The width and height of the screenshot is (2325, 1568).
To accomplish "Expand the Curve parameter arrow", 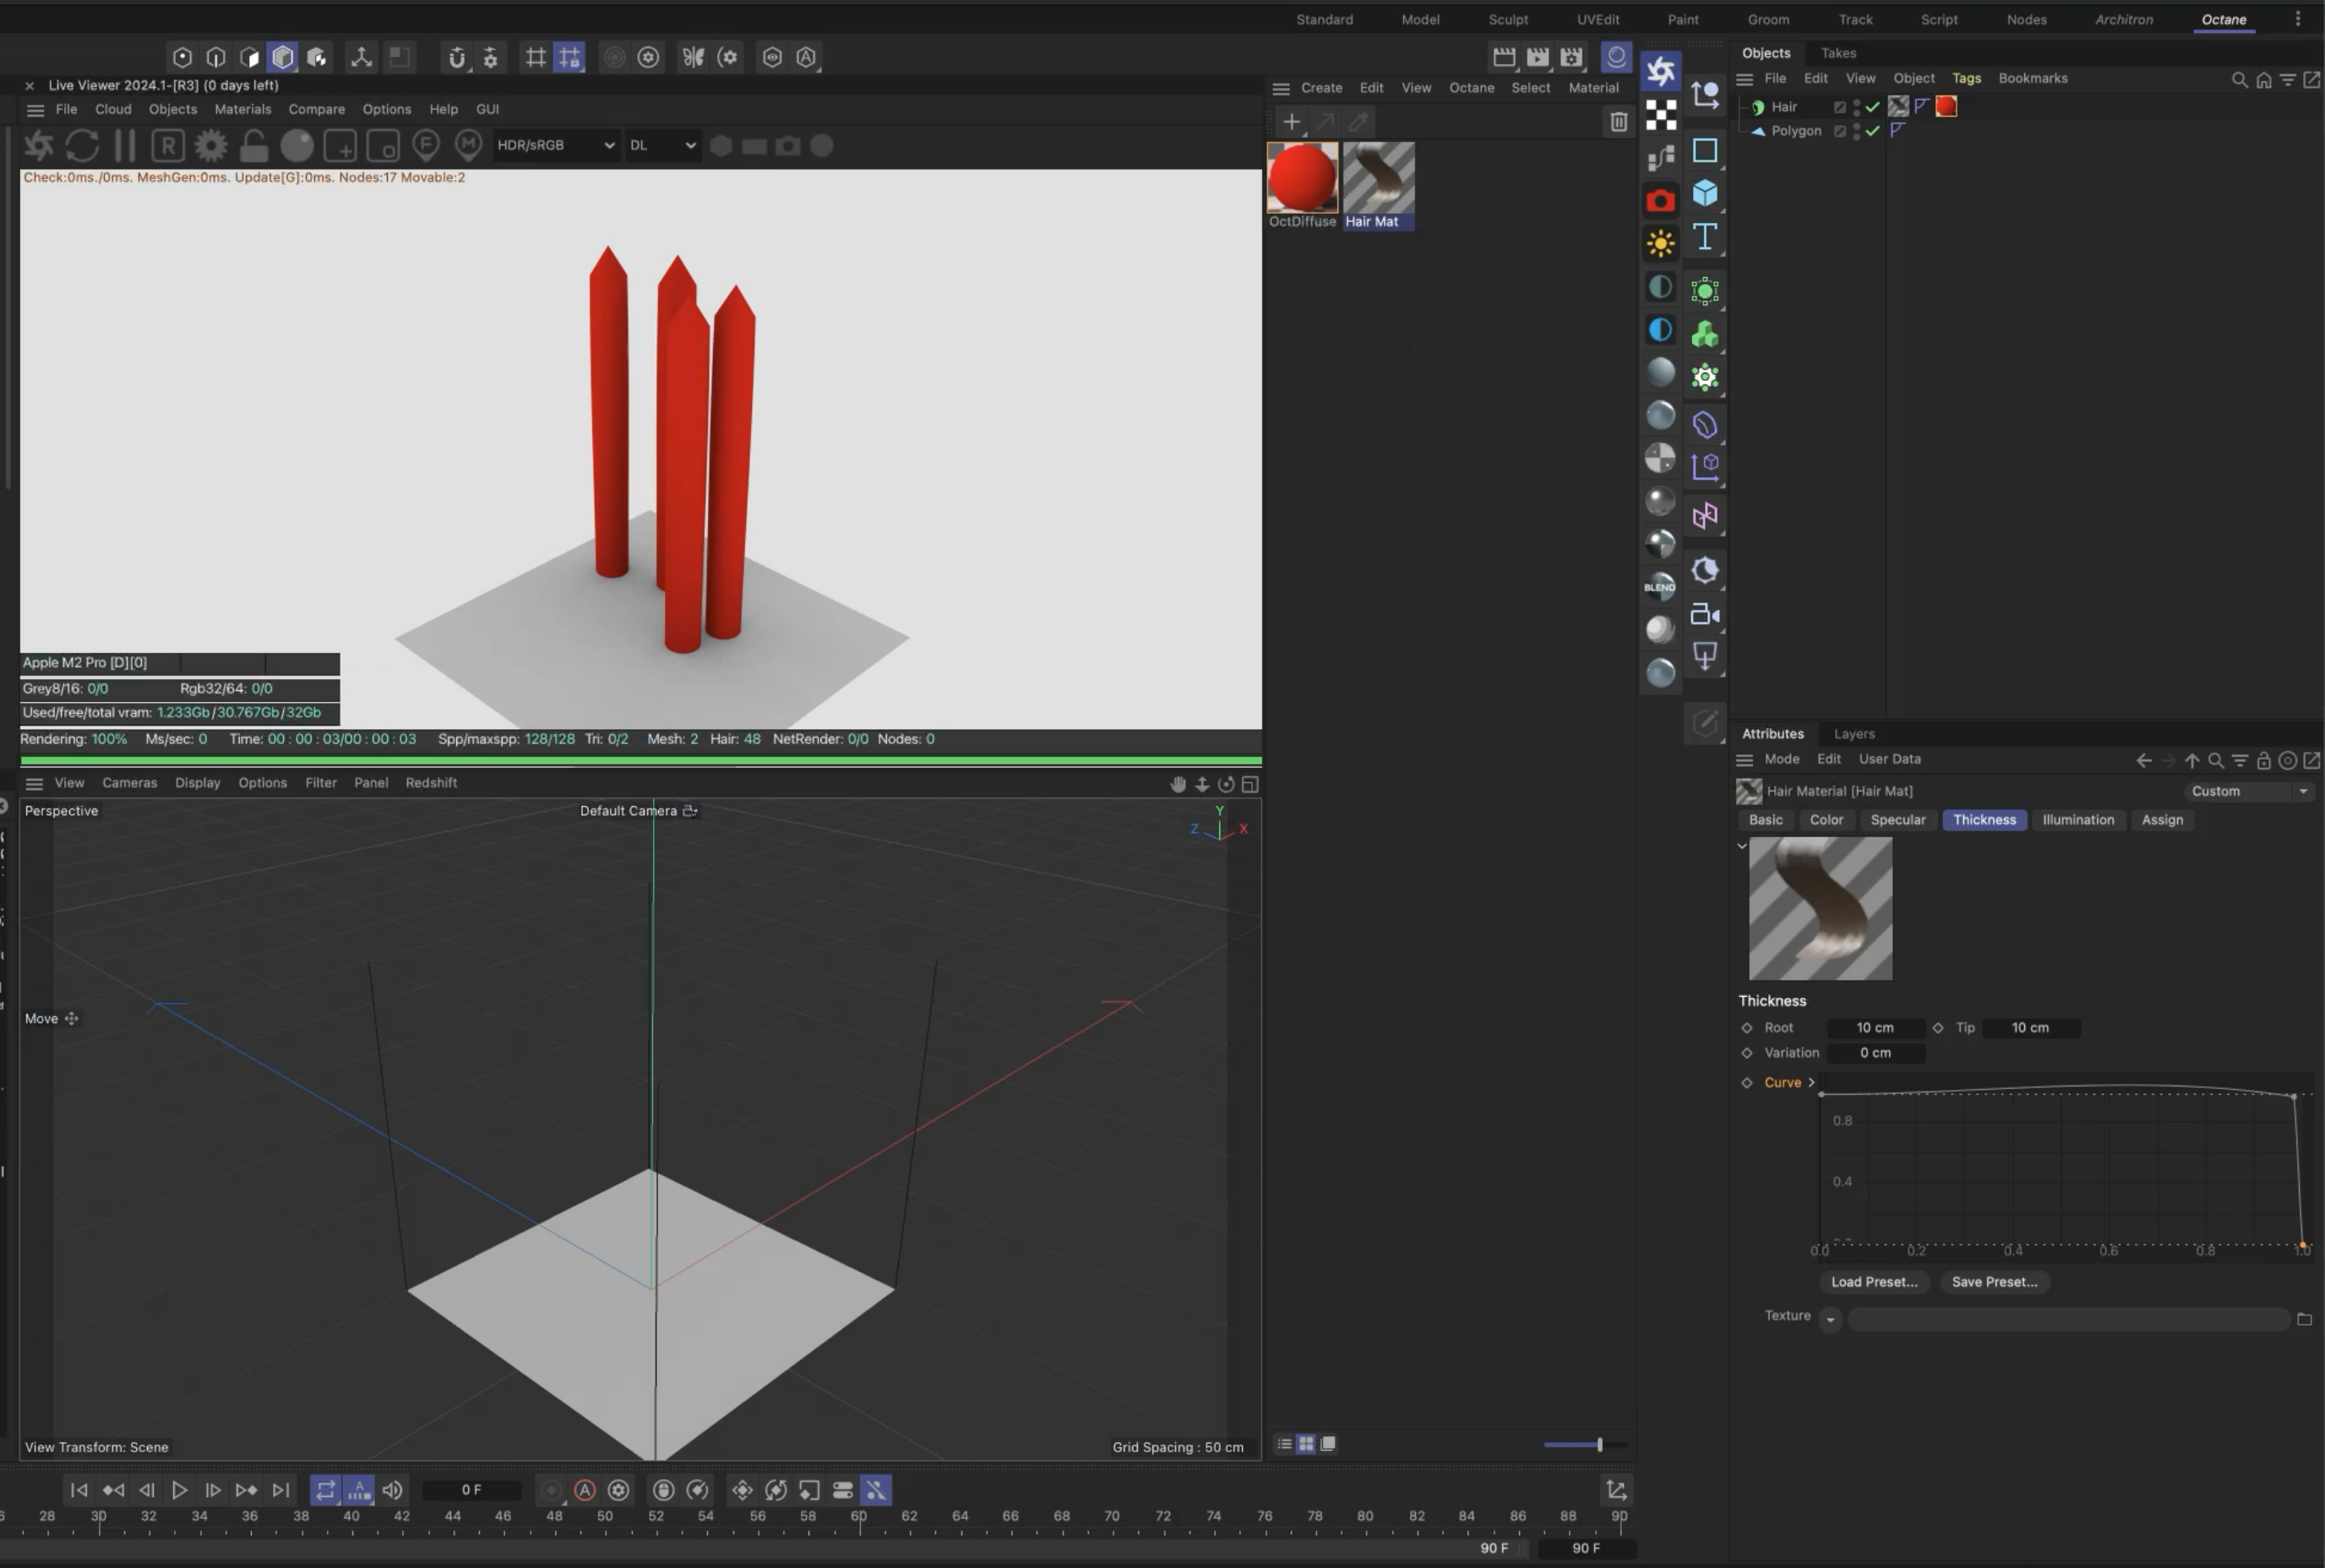I will pyautogui.click(x=1811, y=1082).
